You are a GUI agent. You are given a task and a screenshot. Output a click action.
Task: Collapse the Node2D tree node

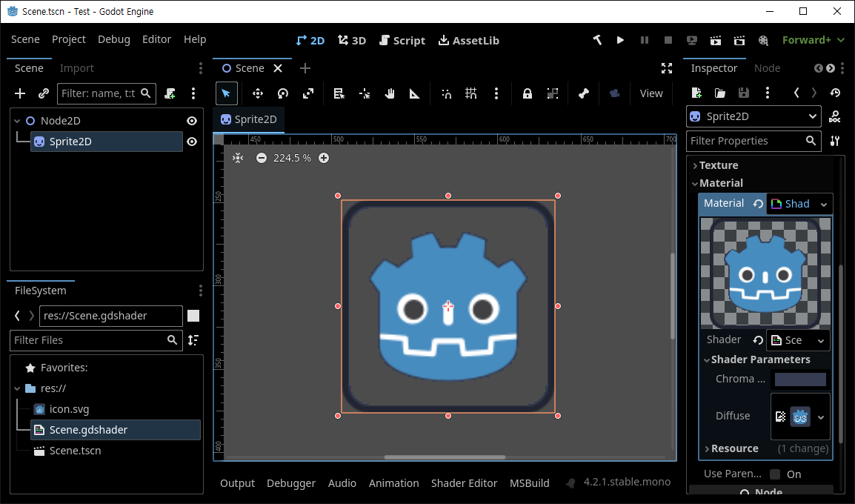click(x=17, y=121)
